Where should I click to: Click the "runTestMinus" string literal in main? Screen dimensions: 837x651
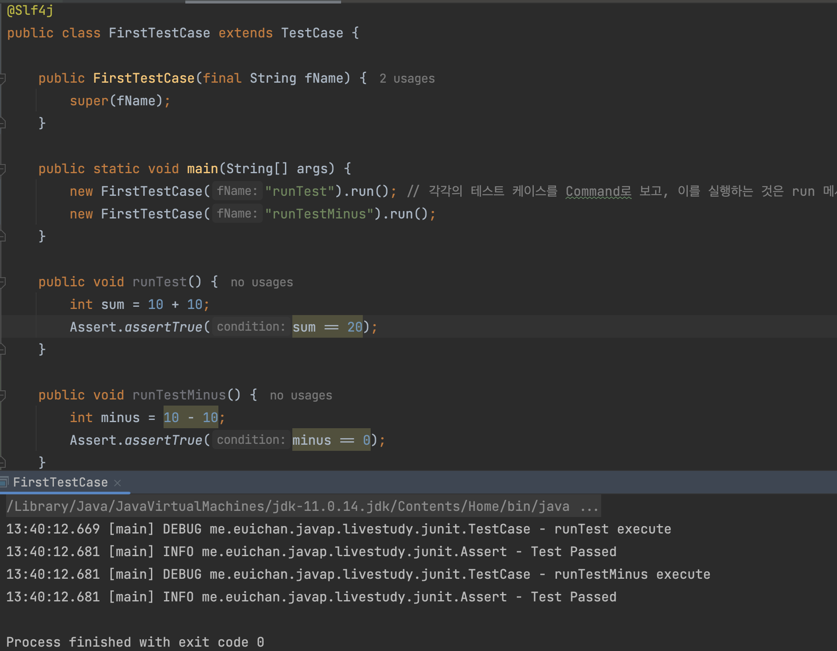(x=319, y=214)
